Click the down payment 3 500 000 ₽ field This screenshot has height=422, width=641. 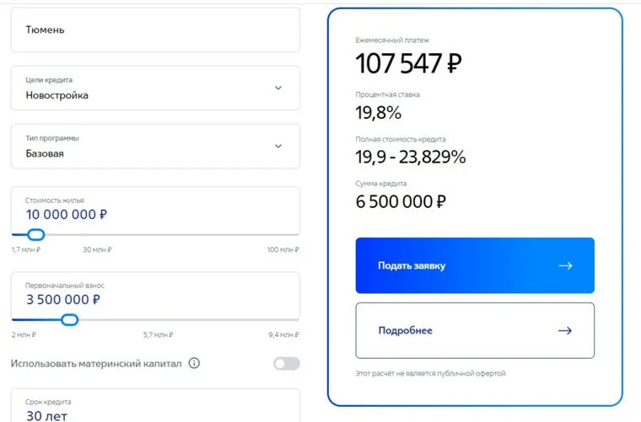[154, 299]
